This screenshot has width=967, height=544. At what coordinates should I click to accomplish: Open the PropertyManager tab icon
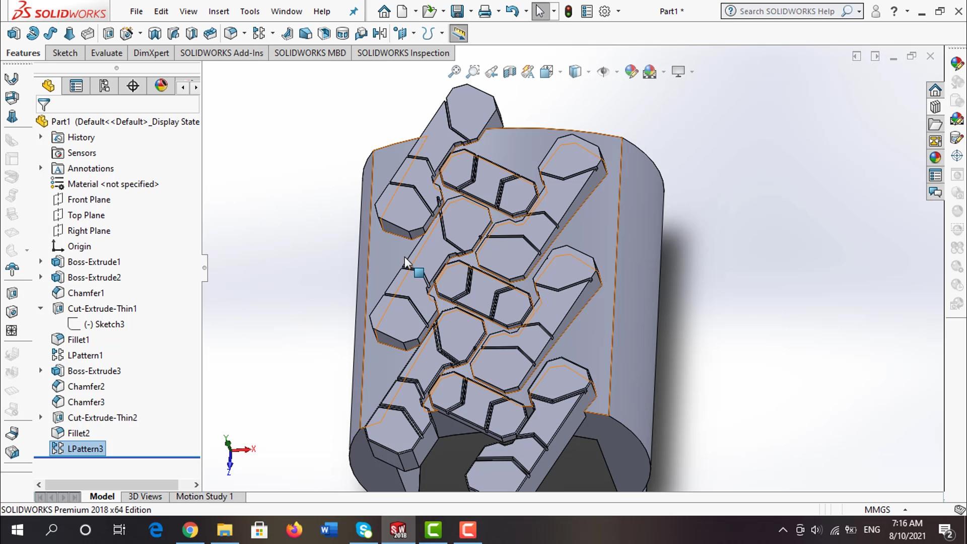[76, 86]
